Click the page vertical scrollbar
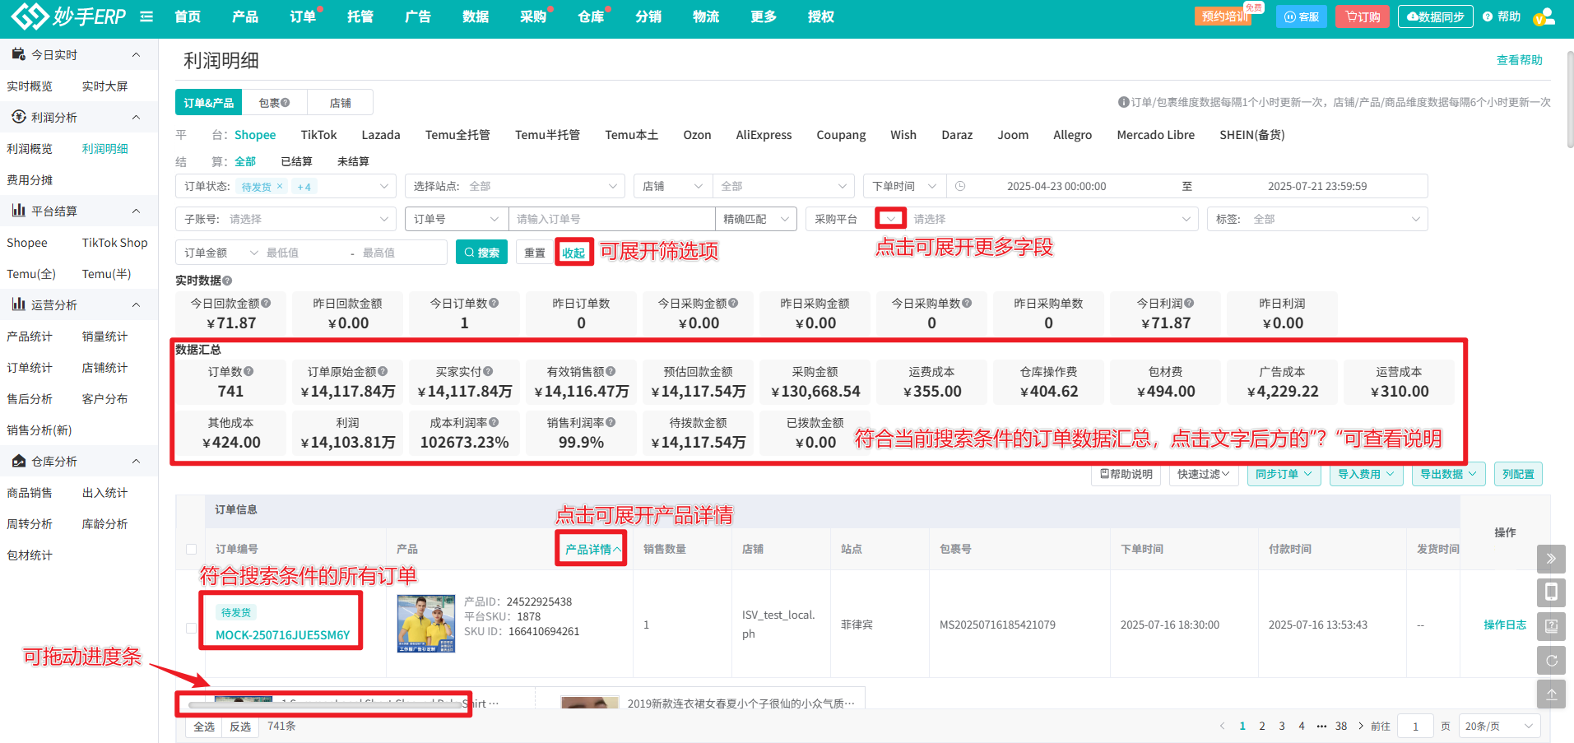The image size is (1574, 743). coord(1569,99)
